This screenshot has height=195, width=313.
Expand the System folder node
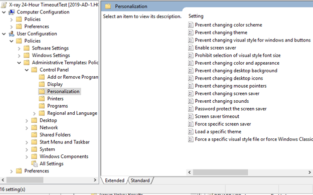click(27, 150)
